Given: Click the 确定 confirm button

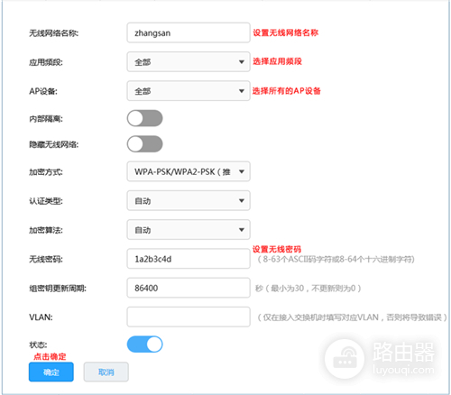Looking at the screenshot, I should pos(51,372).
